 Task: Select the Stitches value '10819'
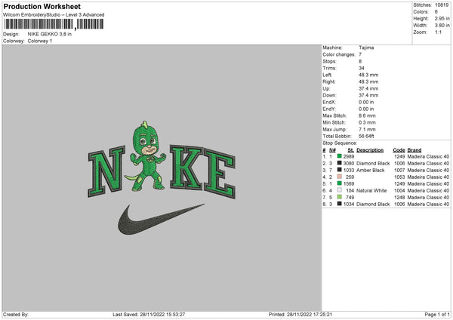tap(442, 5)
